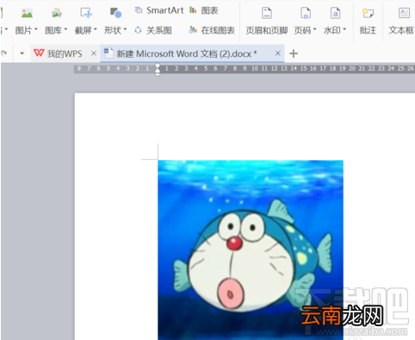Screen dimensions: 415x340
Task: Click the 图表 (Chart) button
Action: [x=204, y=10]
